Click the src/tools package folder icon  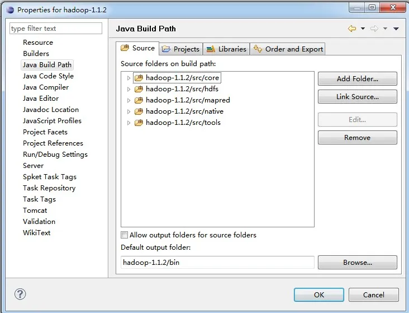[139, 123]
